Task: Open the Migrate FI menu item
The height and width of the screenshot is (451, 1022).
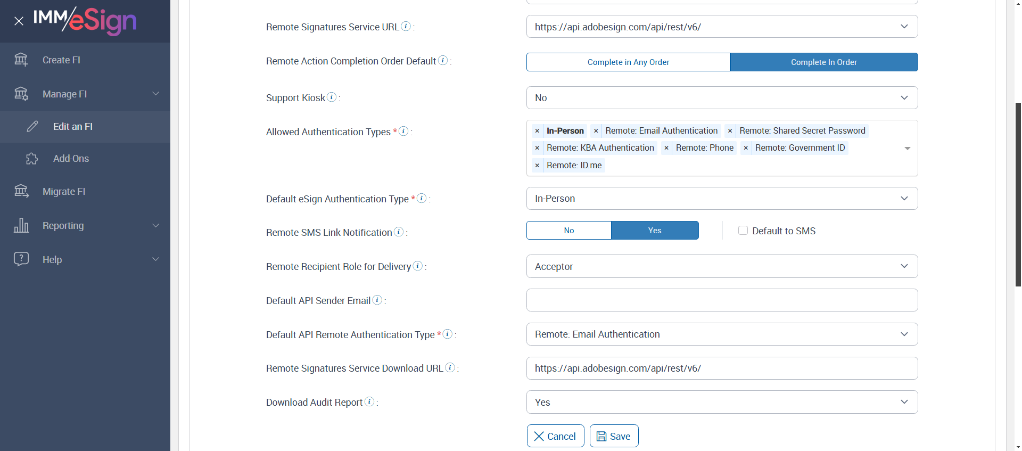Action: click(x=64, y=192)
